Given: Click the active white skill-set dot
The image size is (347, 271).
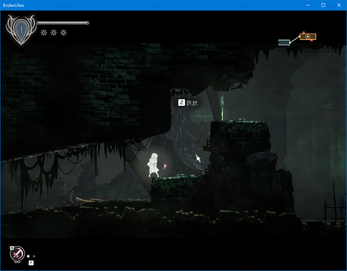Looking at the screenshot, I should click(x=28, y=256).
